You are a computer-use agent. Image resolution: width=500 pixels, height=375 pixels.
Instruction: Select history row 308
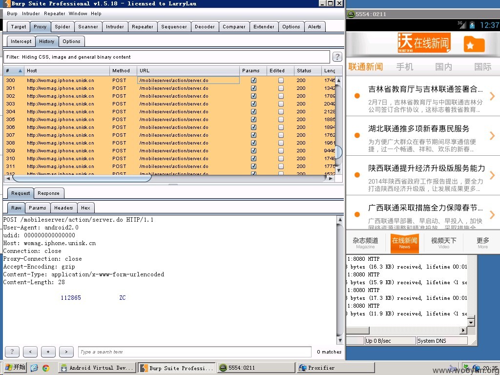pyautogui.click(x=169, y=143)
